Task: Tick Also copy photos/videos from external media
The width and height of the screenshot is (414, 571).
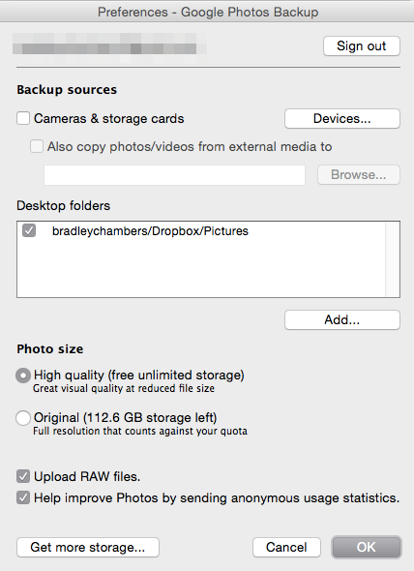Action: click(x=37, y=146)
